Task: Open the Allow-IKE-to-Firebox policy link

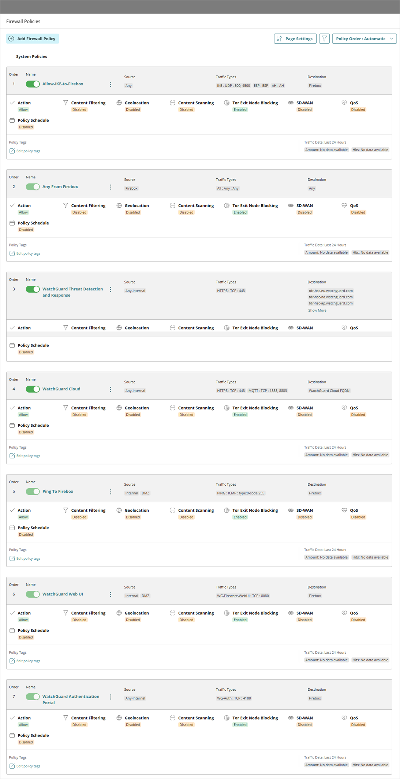Action: click(x=63, y=84)
